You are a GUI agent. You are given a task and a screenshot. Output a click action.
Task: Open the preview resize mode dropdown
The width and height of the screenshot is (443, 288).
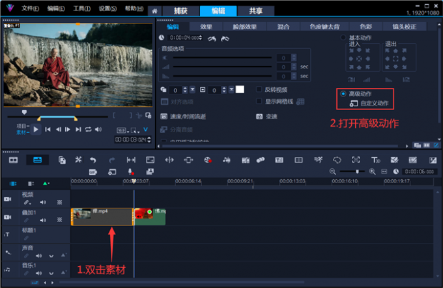tap(136, 130)
